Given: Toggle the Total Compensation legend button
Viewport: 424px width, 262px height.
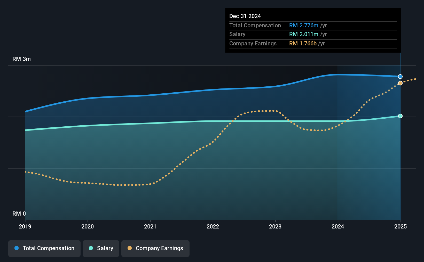Looking at the screenshot, I should [x=44, y=248].
